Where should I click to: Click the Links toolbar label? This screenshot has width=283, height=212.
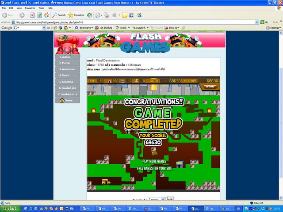coord(275,22)
